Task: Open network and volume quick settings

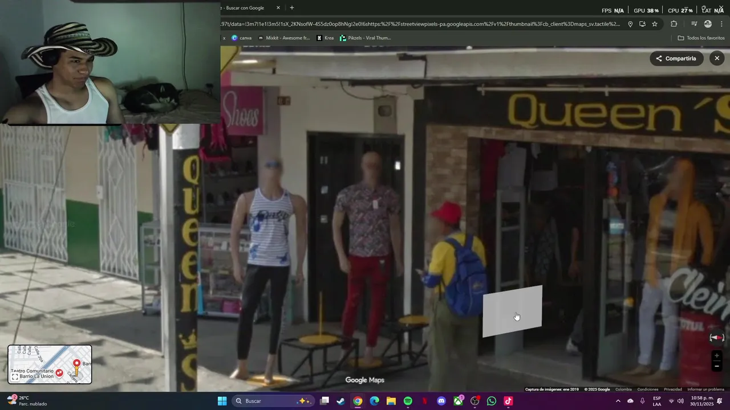Action: 675,401
